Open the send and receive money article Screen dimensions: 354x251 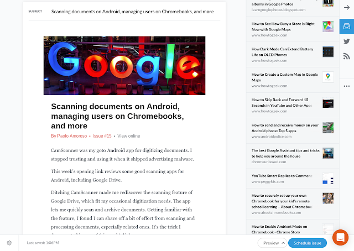[293, 130]
